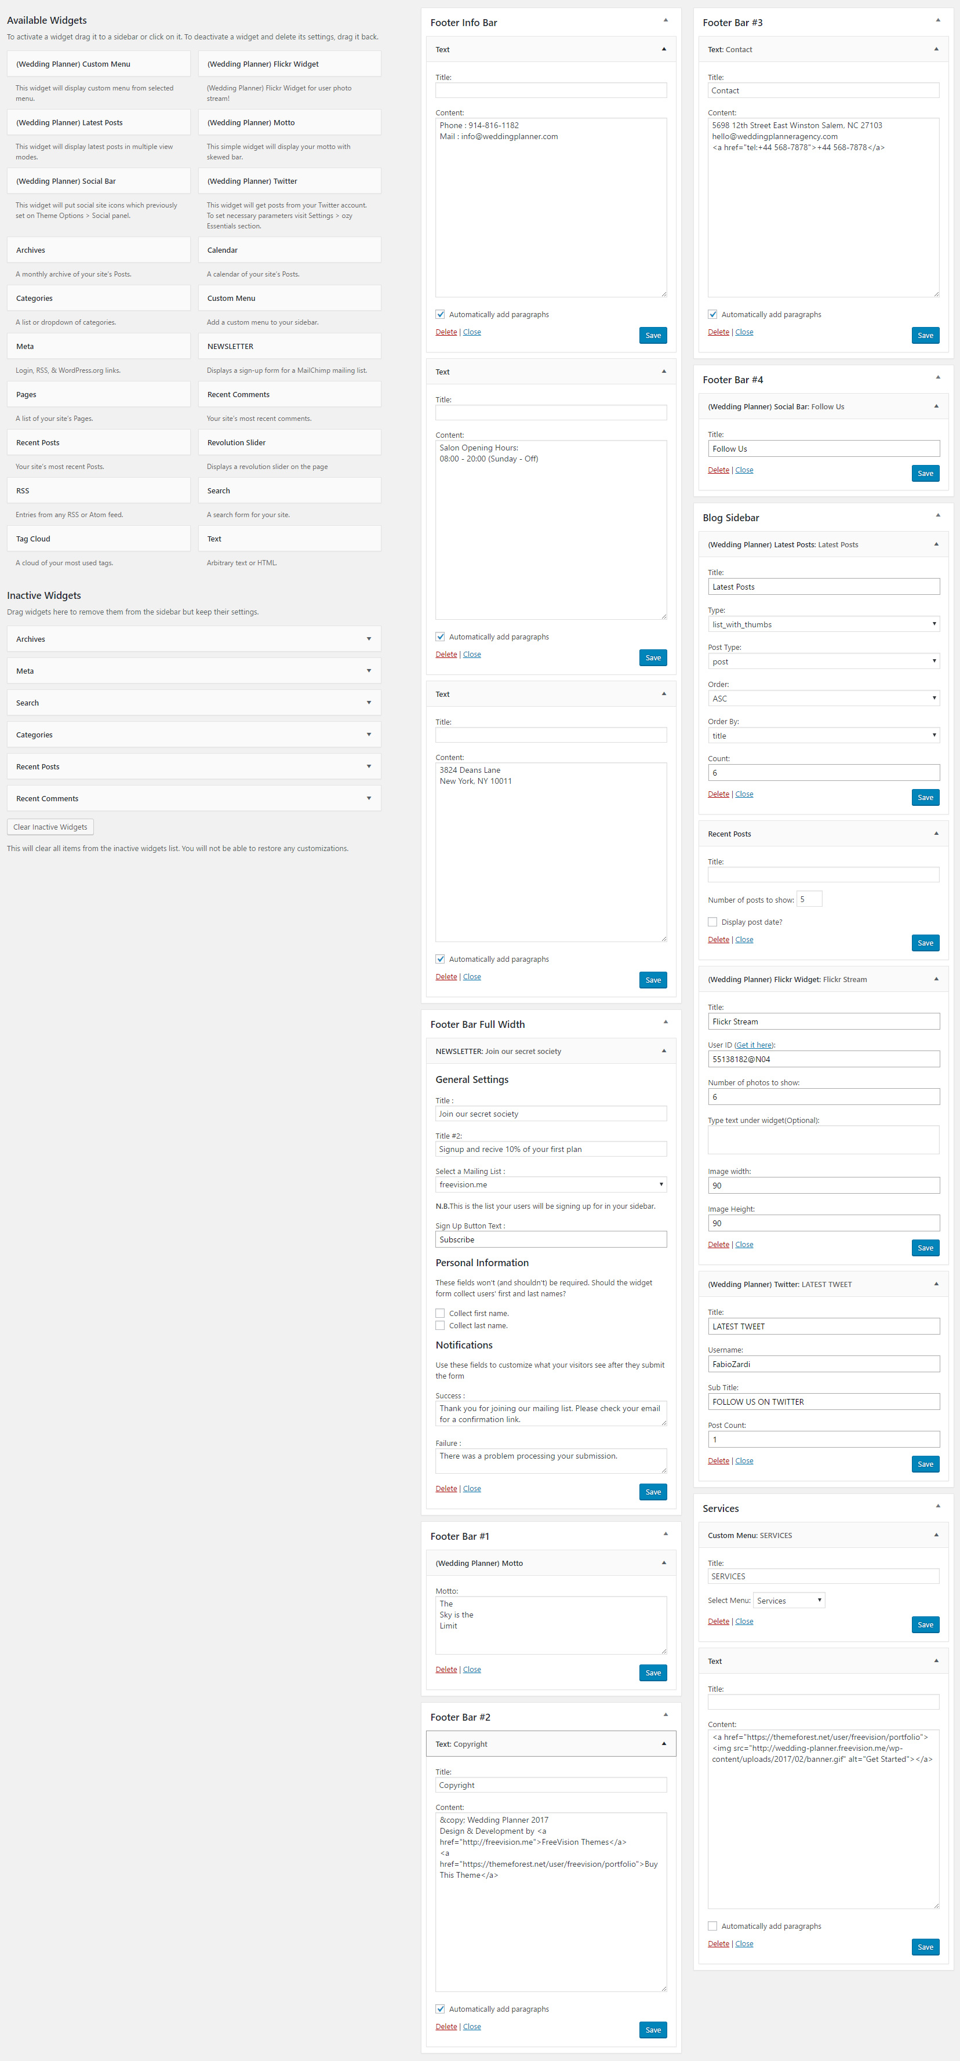The image size is (960, 2061).
Task: Open the Select Menu dropdown showing Services
Action: (788, 1601)
